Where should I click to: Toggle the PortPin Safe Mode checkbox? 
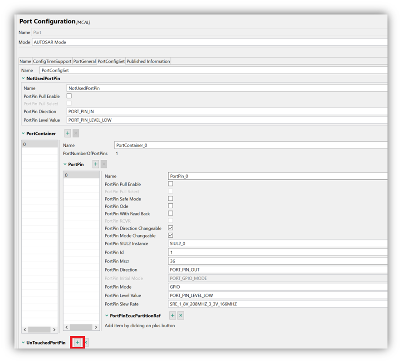(171, 199)
